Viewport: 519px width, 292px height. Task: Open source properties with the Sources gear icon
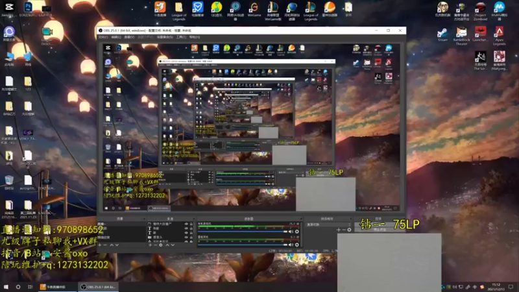(x=161, y=245)
